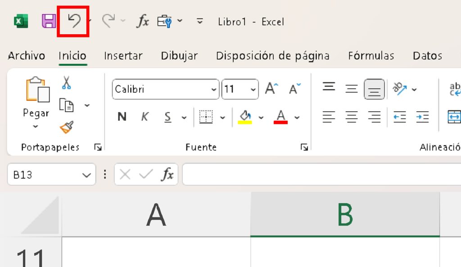Open the Archivo menu

click(27, 56)
